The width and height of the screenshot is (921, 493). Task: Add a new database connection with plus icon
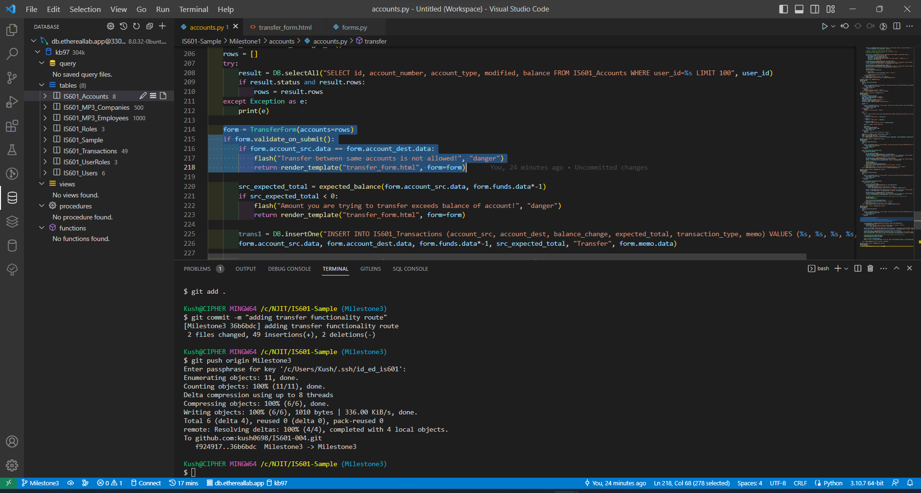[x=162, y=26]
